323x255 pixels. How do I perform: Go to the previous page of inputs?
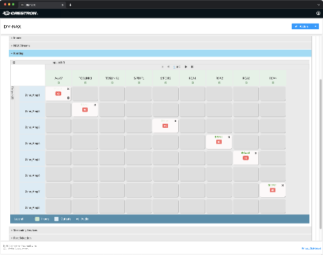(x=169, y=67)
